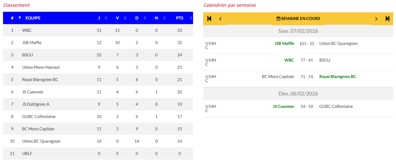Viewport: 396px width, 161px height.
Task: Open the WBC winner link in calendar
Action: [289, 60]
